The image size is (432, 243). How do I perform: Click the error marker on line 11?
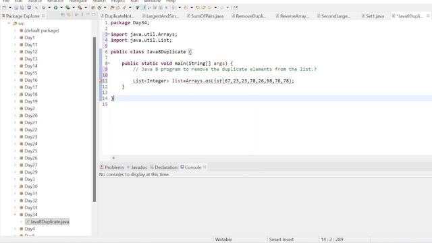click(x=101, y=81)
